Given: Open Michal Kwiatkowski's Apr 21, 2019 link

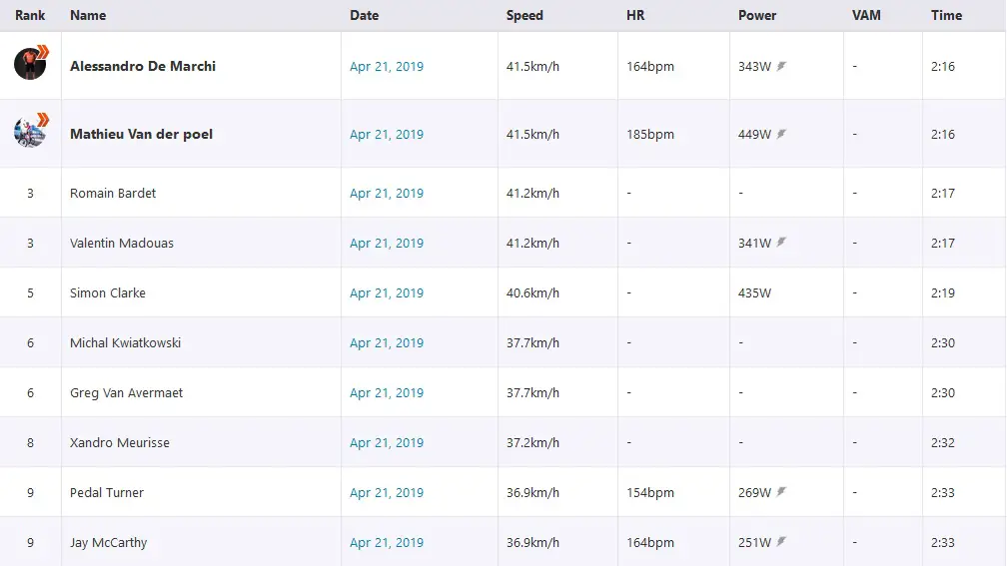Looking at the screenshot, I should pos(387,343).
